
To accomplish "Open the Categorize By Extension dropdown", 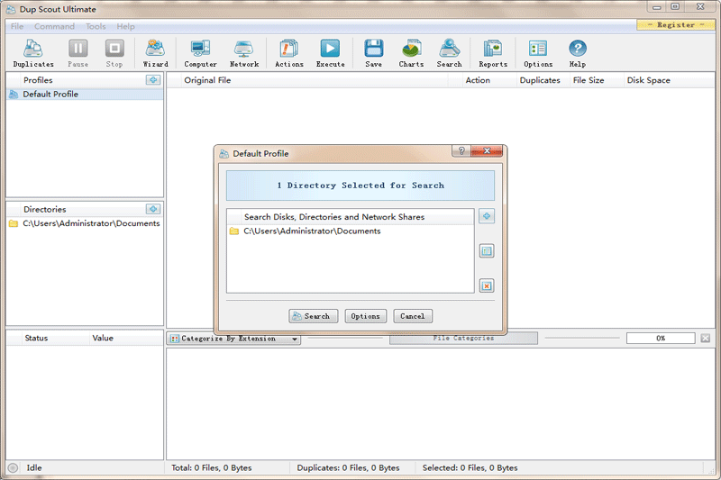I will pos(234,339).
